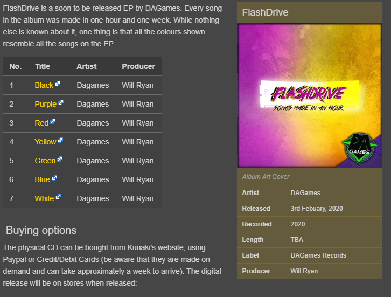
Task: Click the Label value 'DAGames Records'
Action: click(x=318, y=255)
